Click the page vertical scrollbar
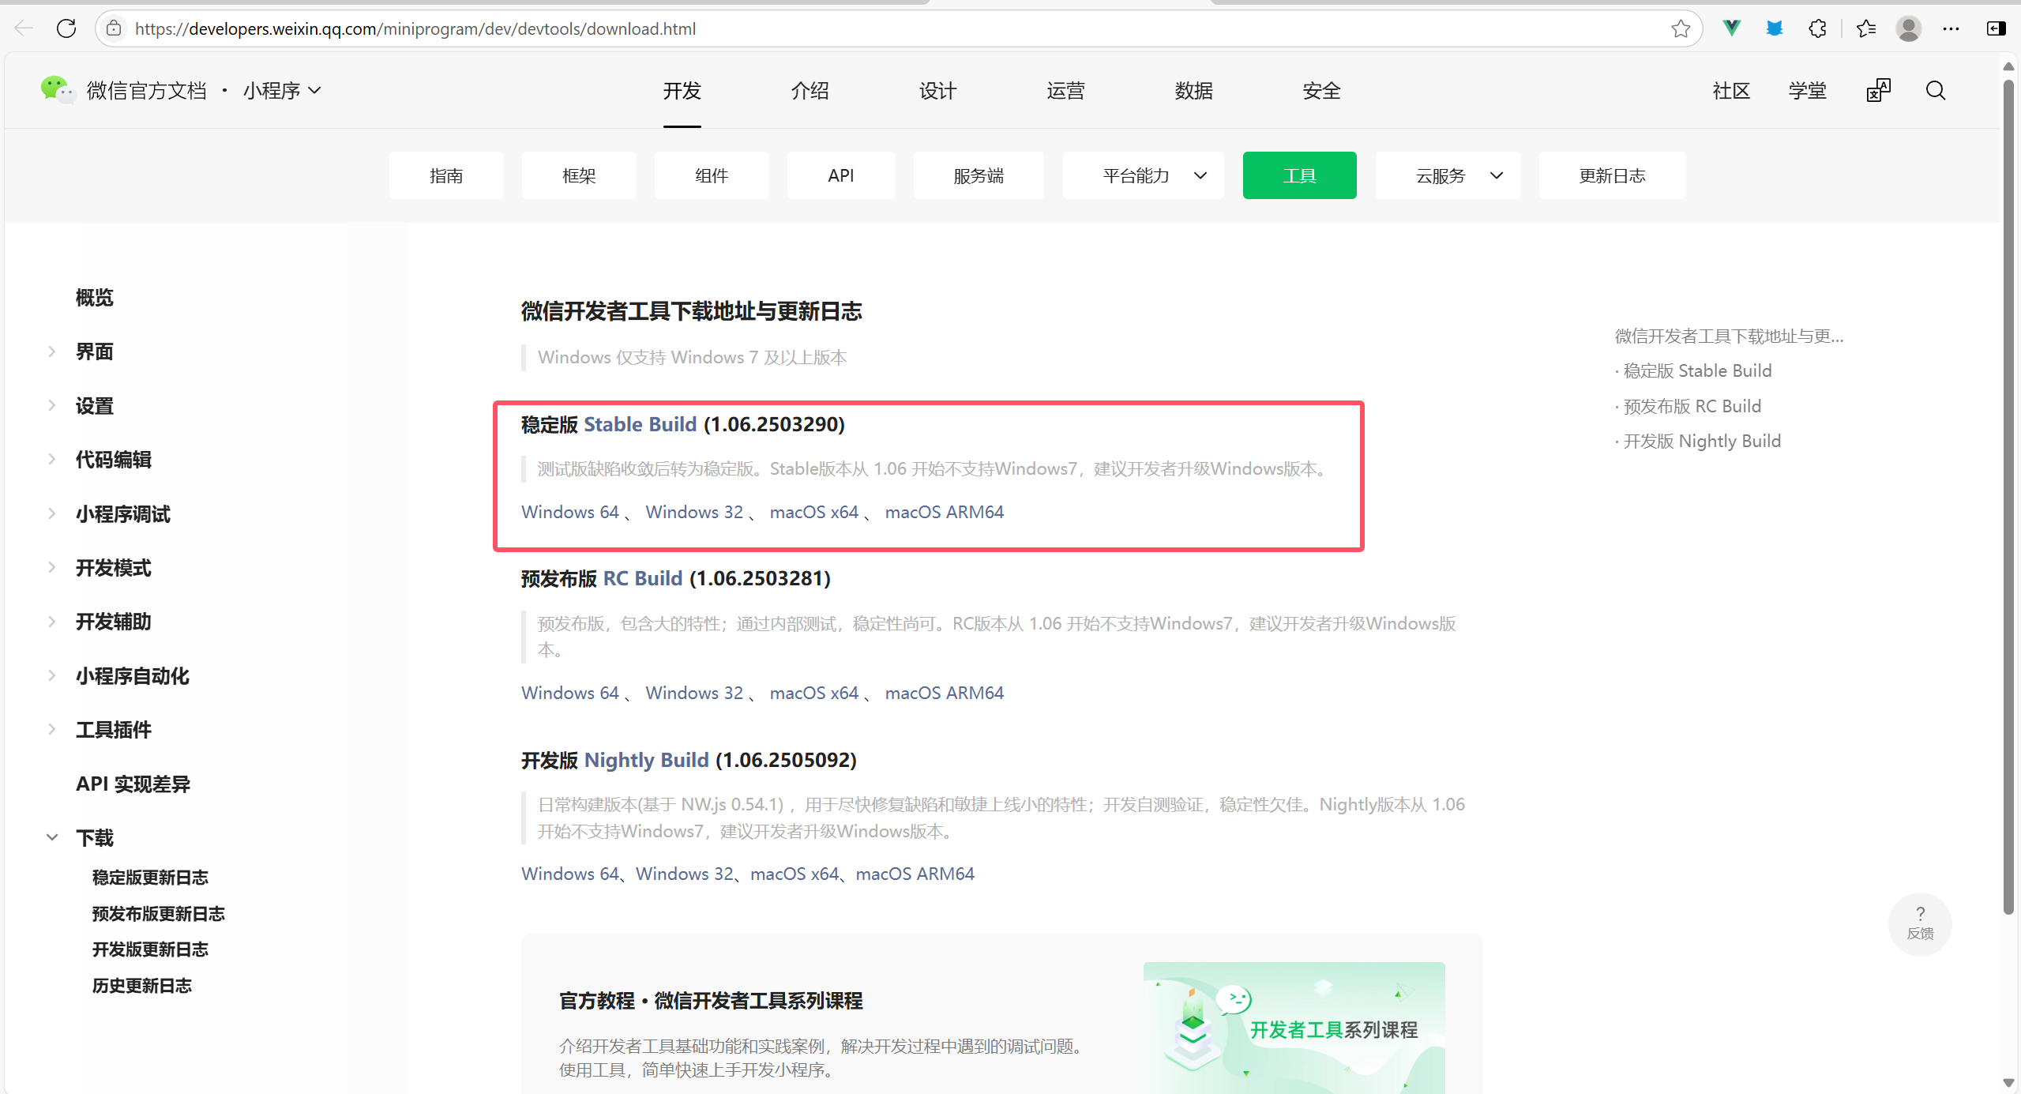The image size is (2021, 1094). [x=2008, y=490]
